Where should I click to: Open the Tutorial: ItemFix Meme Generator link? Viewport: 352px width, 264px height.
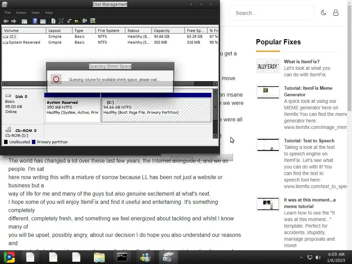click(x=308, y=91)
